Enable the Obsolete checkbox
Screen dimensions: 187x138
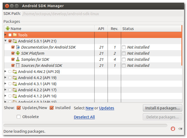pyautogui.click(x=19, y=117)
